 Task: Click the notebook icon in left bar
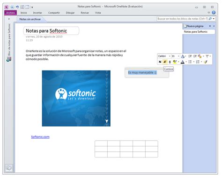click(x=9, y=59)
